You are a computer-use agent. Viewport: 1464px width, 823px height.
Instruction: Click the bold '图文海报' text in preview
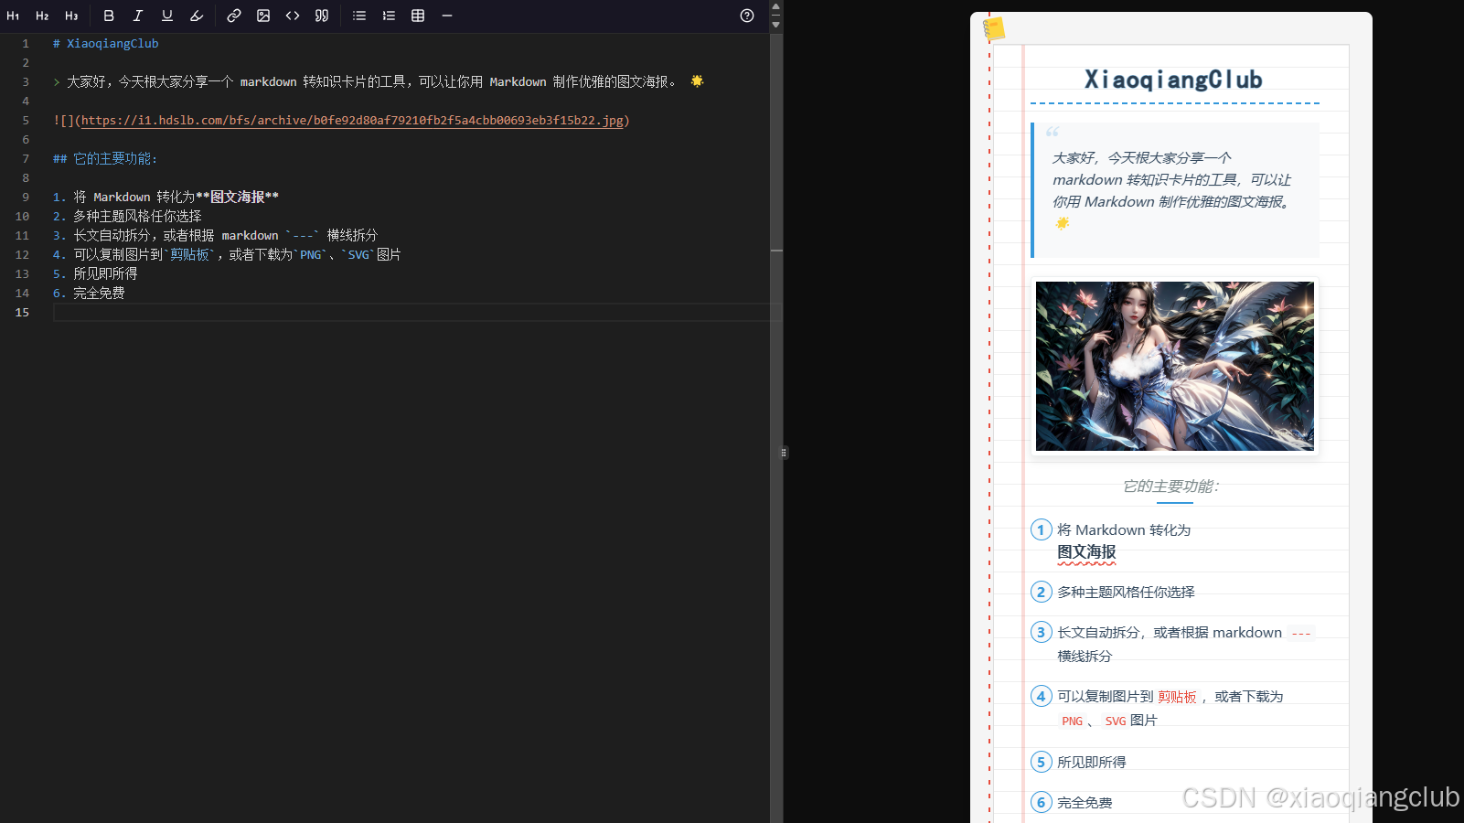[x=1086, y=552]
